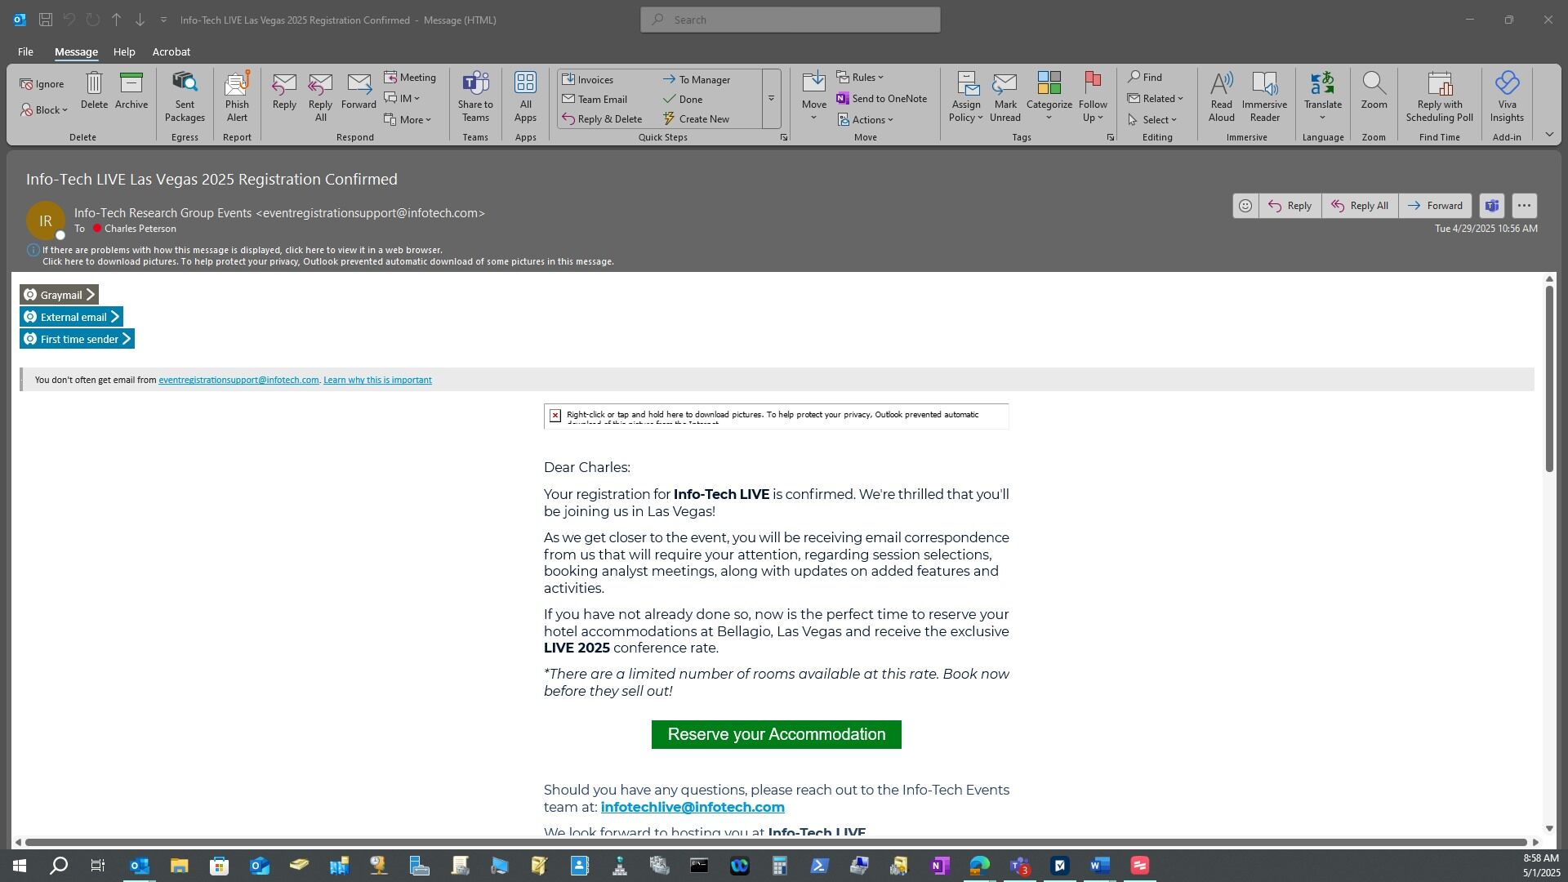Run the Invoices quick step
This screenshot has height=882, width=1568.
pyautogui.click(x=588, y=79)
